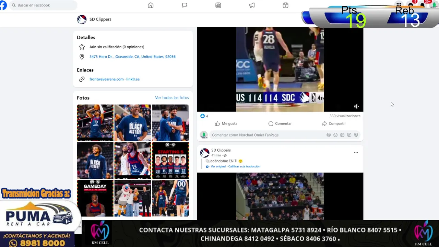Click 'Ver todas las fotos' link
Viewport: 439px width, 247px height.
click(x=172, y=98)
